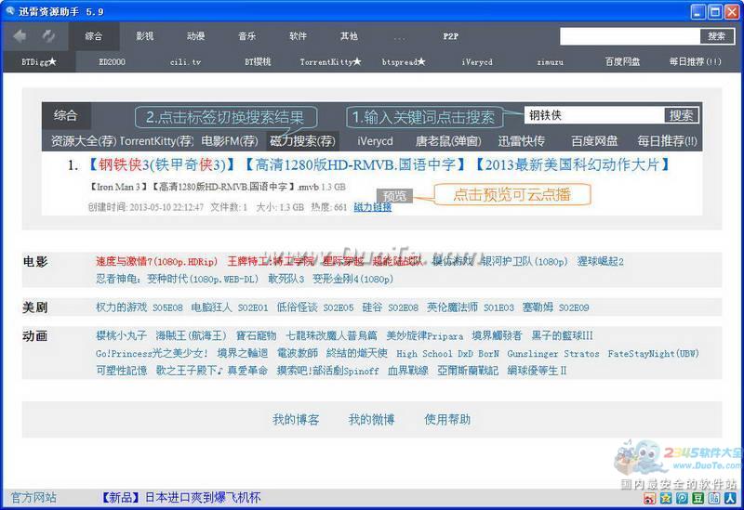Share via the Sina Weibo icon

[649, 498]
